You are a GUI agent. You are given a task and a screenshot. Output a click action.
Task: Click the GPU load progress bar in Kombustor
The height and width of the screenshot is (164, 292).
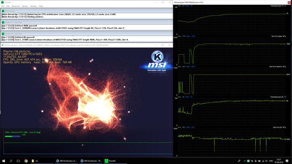(x=13, y=136)
